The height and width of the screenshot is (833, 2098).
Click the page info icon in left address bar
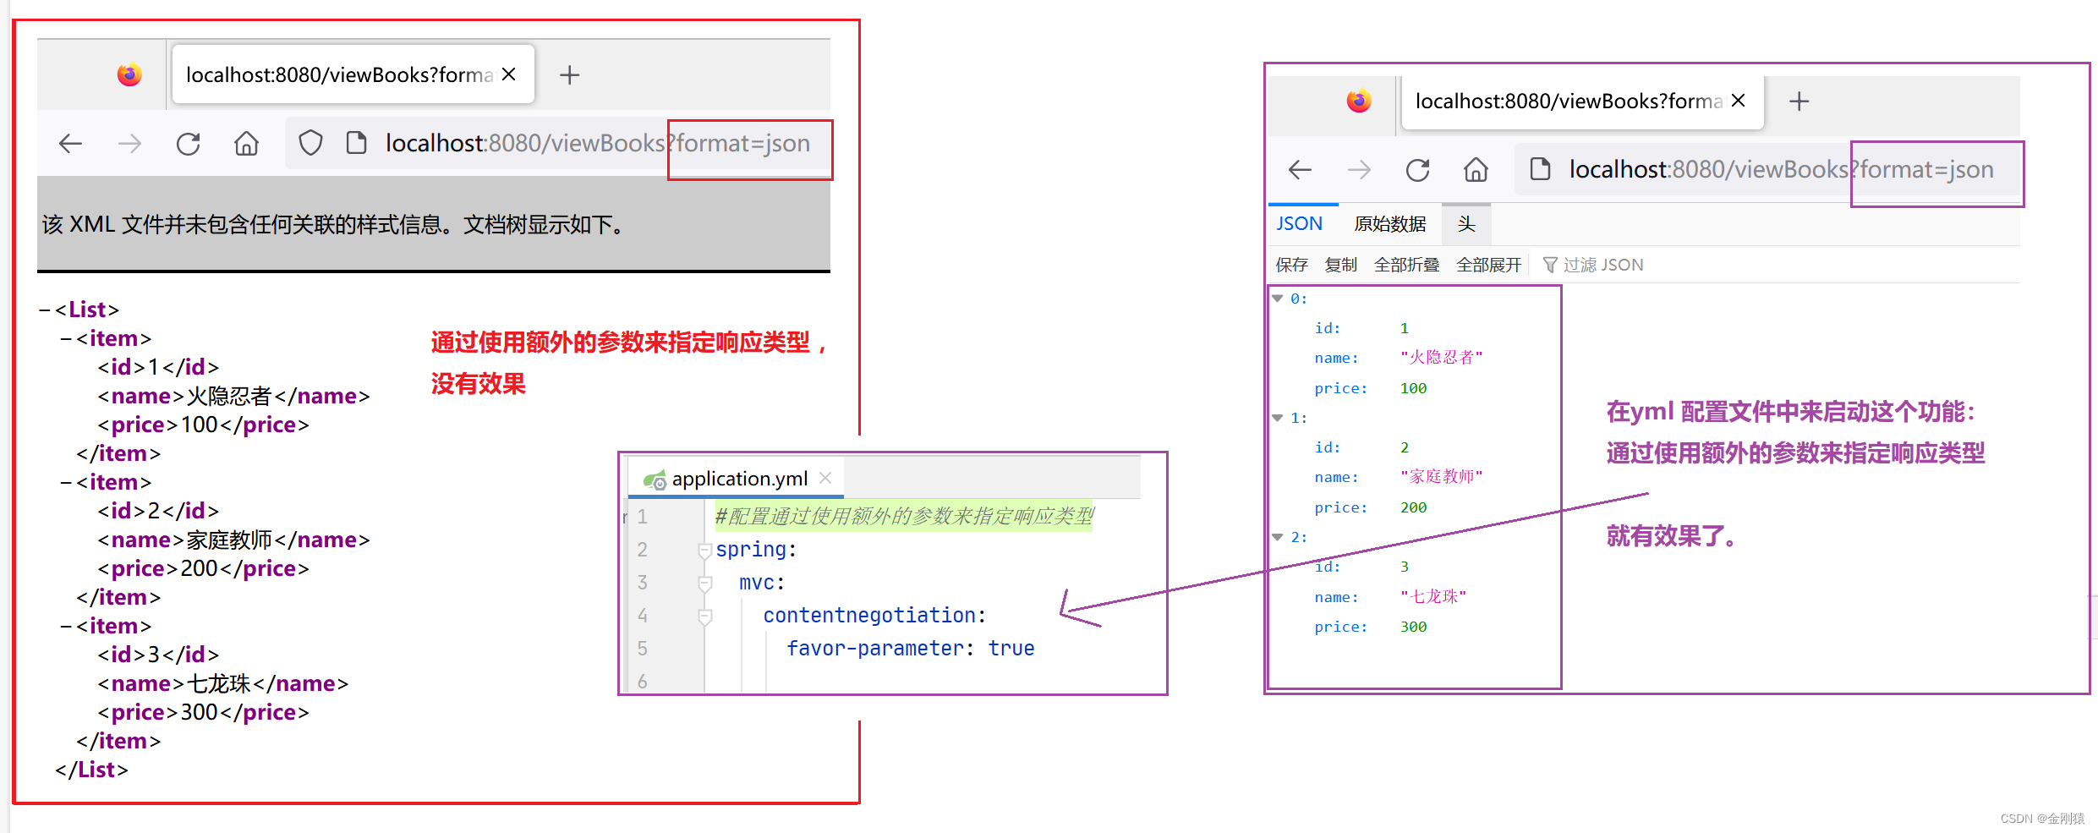[x=356, y=143]
